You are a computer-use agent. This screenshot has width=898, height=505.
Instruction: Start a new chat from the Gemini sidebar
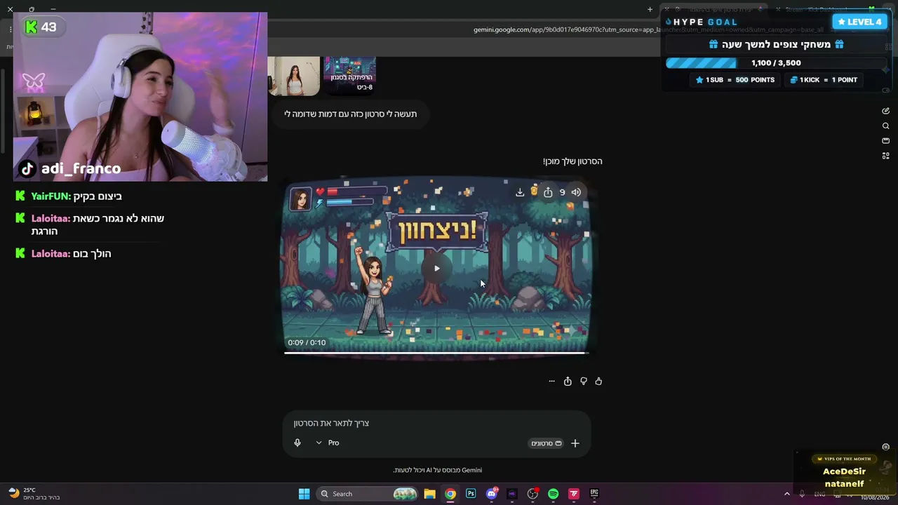tap(885, 111)
